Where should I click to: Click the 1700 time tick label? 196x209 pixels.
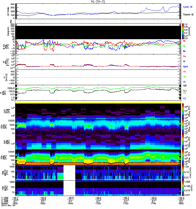(98, 204)
